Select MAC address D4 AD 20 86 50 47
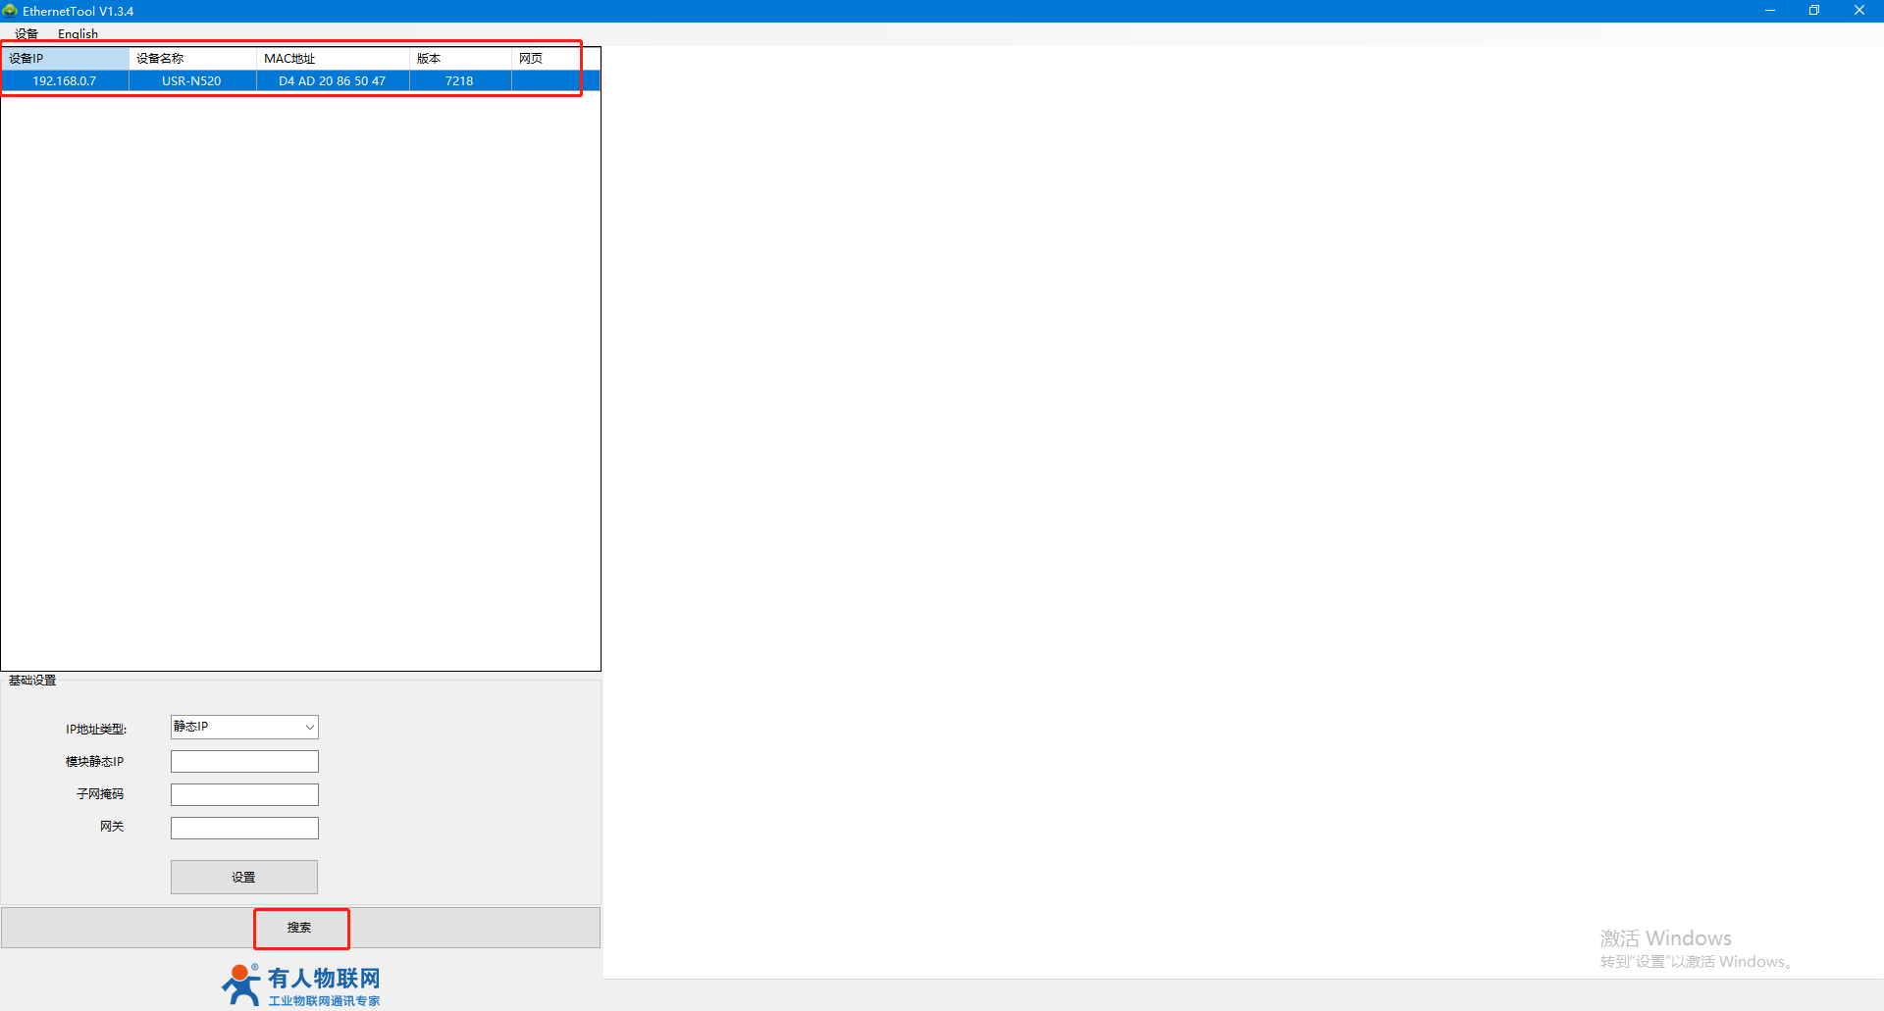This screenshot has width=1884, height=1011. (x=333, y=81)
